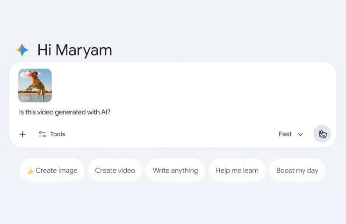Click the Hi Maryam greeting heading
The height and width of the screenshot is (224, 346).
[74, 50]
